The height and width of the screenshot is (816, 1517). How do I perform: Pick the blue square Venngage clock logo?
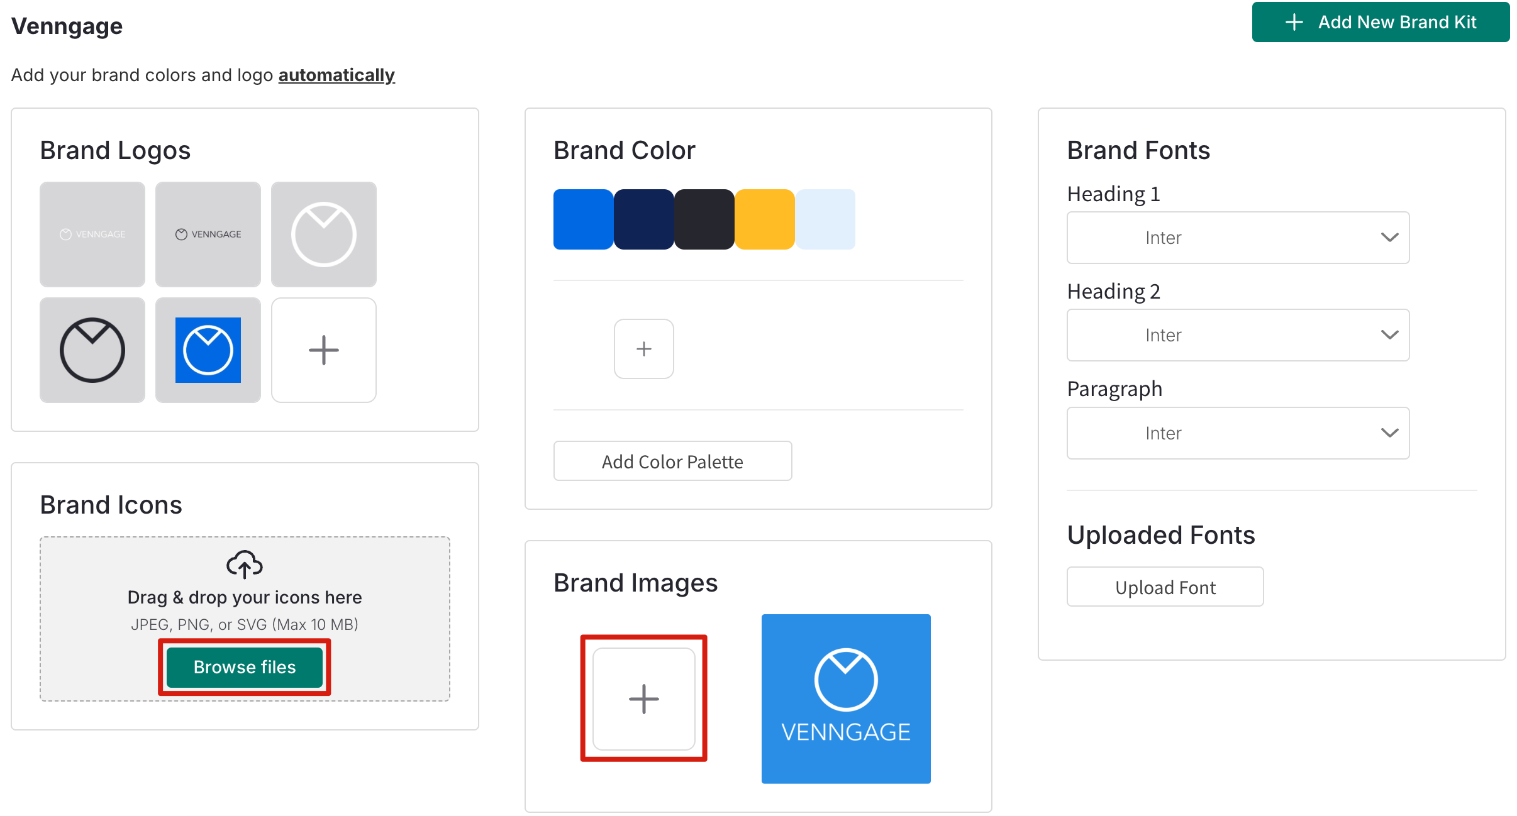point(208,350)
